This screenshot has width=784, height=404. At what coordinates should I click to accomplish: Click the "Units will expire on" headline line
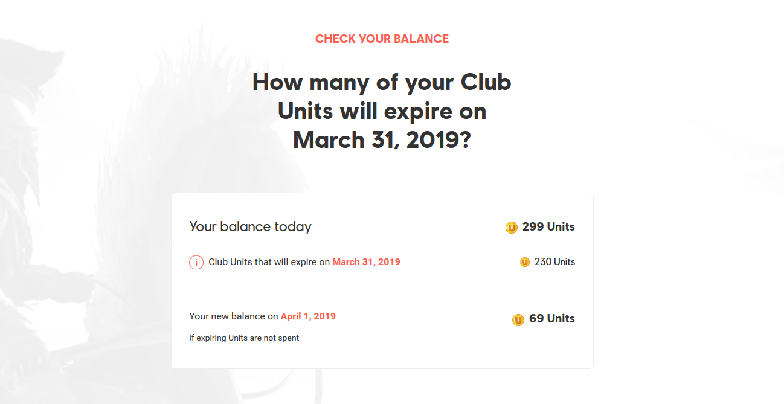tap(382, 111)
